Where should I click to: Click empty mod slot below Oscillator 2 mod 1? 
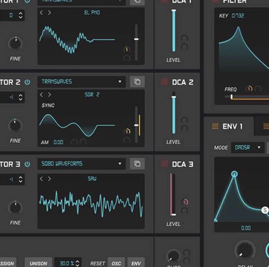(127, 140)
